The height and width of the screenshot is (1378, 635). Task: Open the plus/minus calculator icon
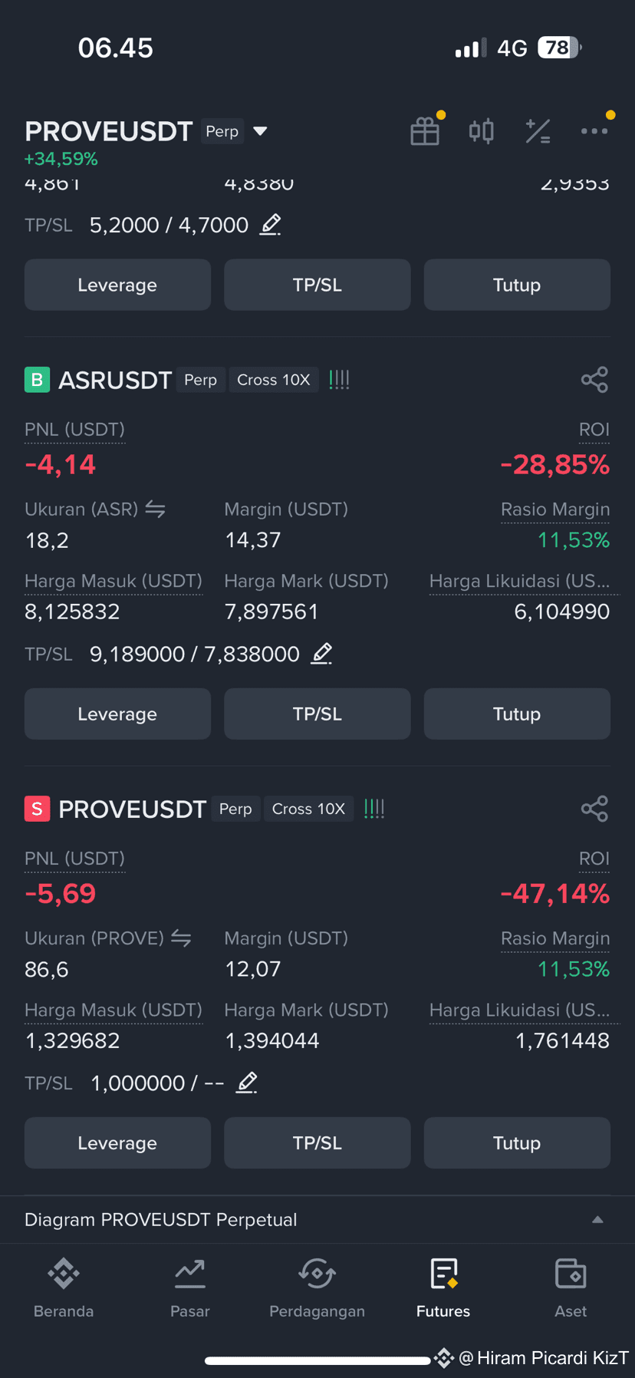[x=538, y=131]
